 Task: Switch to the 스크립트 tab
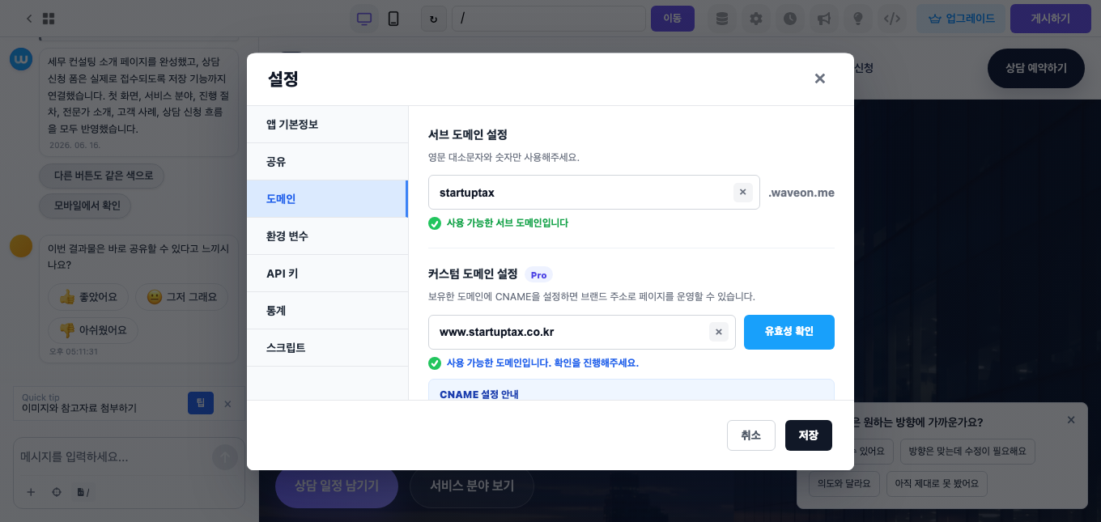pyautogui.click(x=327, y=348)
